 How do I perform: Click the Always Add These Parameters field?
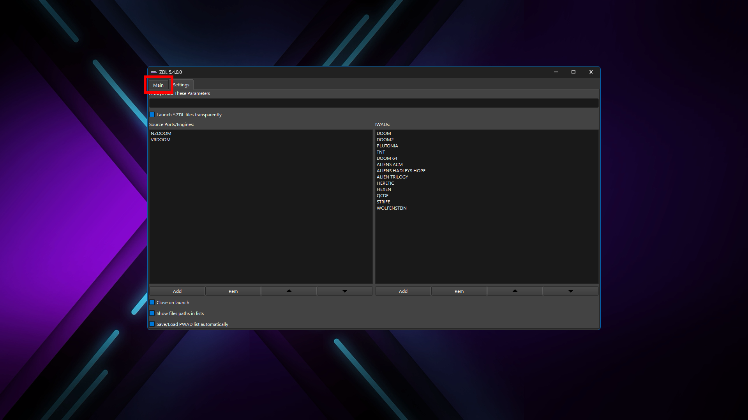click(373, 103)
